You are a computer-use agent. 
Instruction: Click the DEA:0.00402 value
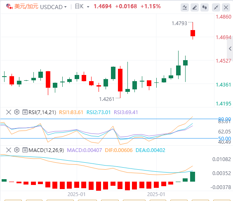coord(151,150)
